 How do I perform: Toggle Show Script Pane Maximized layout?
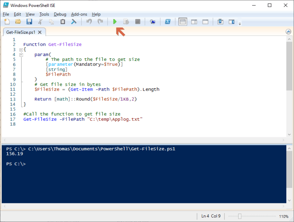click(205, 22)
